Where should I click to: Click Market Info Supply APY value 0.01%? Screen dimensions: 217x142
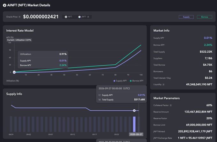click(x=208, y=38)
